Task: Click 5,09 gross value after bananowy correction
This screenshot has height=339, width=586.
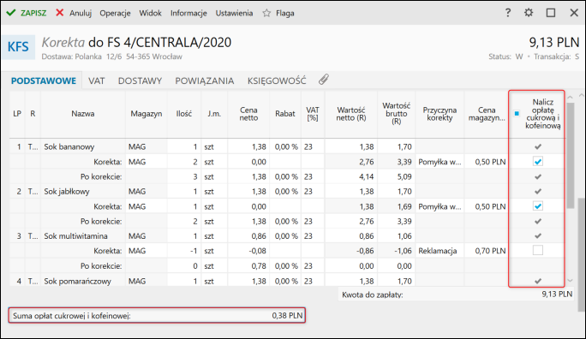Action: (x=396, y=176)
